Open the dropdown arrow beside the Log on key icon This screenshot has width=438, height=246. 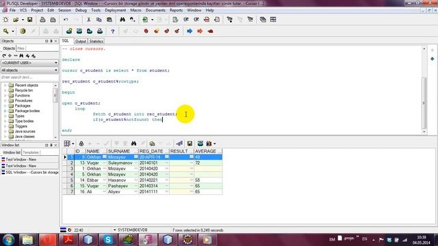pos(12,31)
